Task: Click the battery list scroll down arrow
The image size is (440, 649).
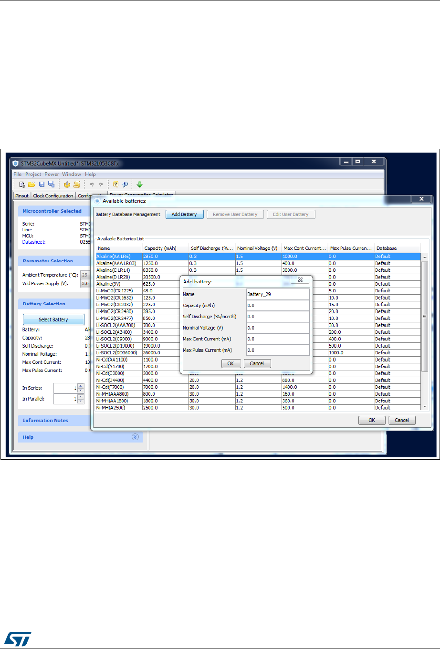Action: pos(425,407)
